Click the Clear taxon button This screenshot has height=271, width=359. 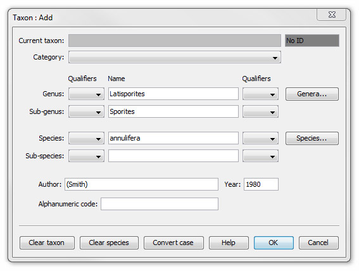(x=47, y=243)
